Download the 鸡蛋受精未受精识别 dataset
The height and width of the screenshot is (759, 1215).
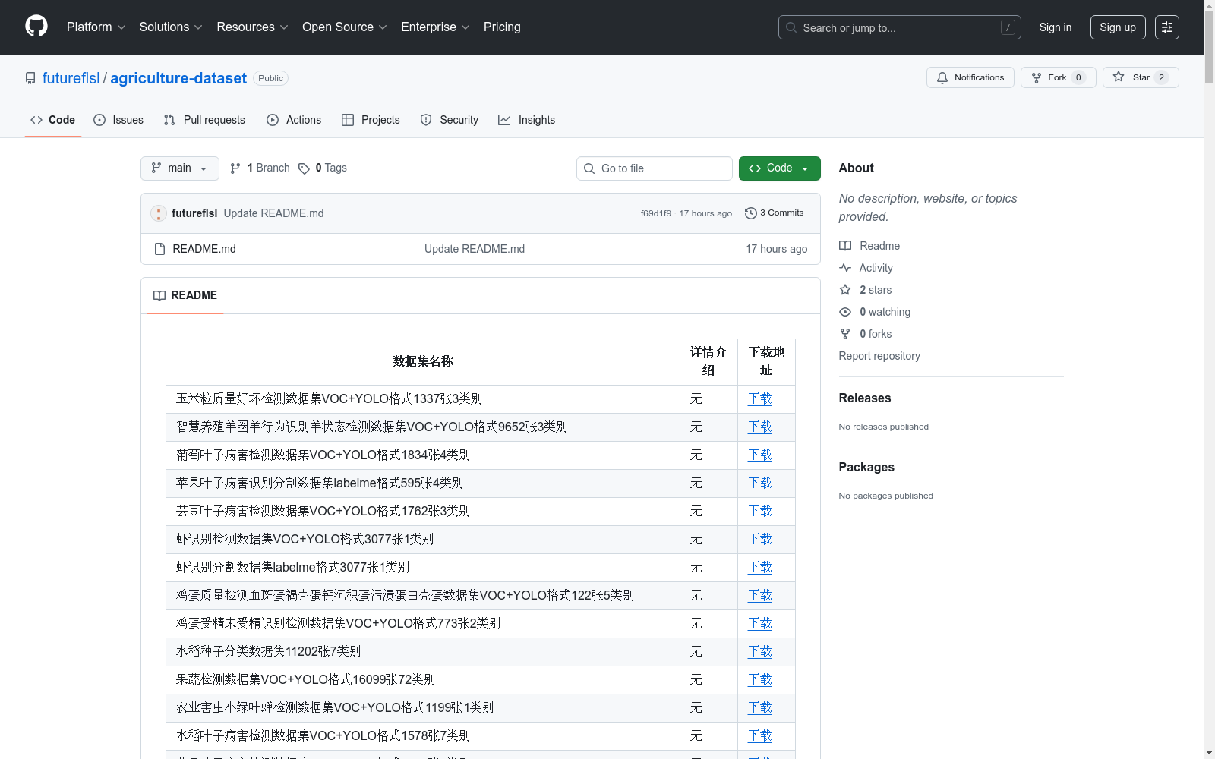tap(760, 623)
